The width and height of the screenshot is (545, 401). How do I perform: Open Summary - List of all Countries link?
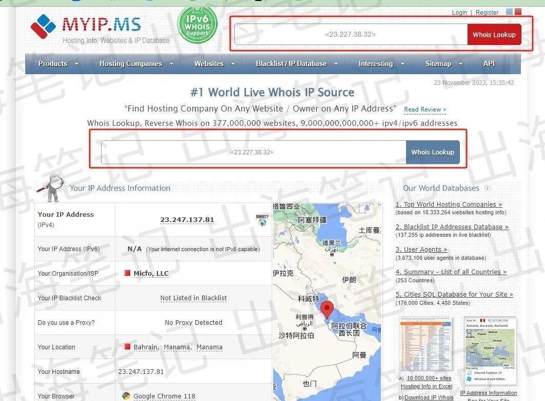pyautogui.click(x=451, y=272)
